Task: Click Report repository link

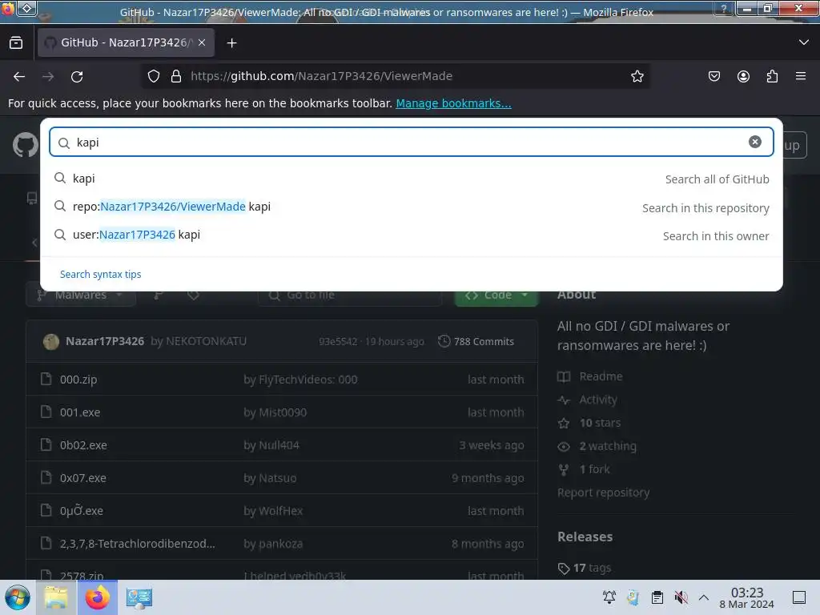Action: coord(604,492)
